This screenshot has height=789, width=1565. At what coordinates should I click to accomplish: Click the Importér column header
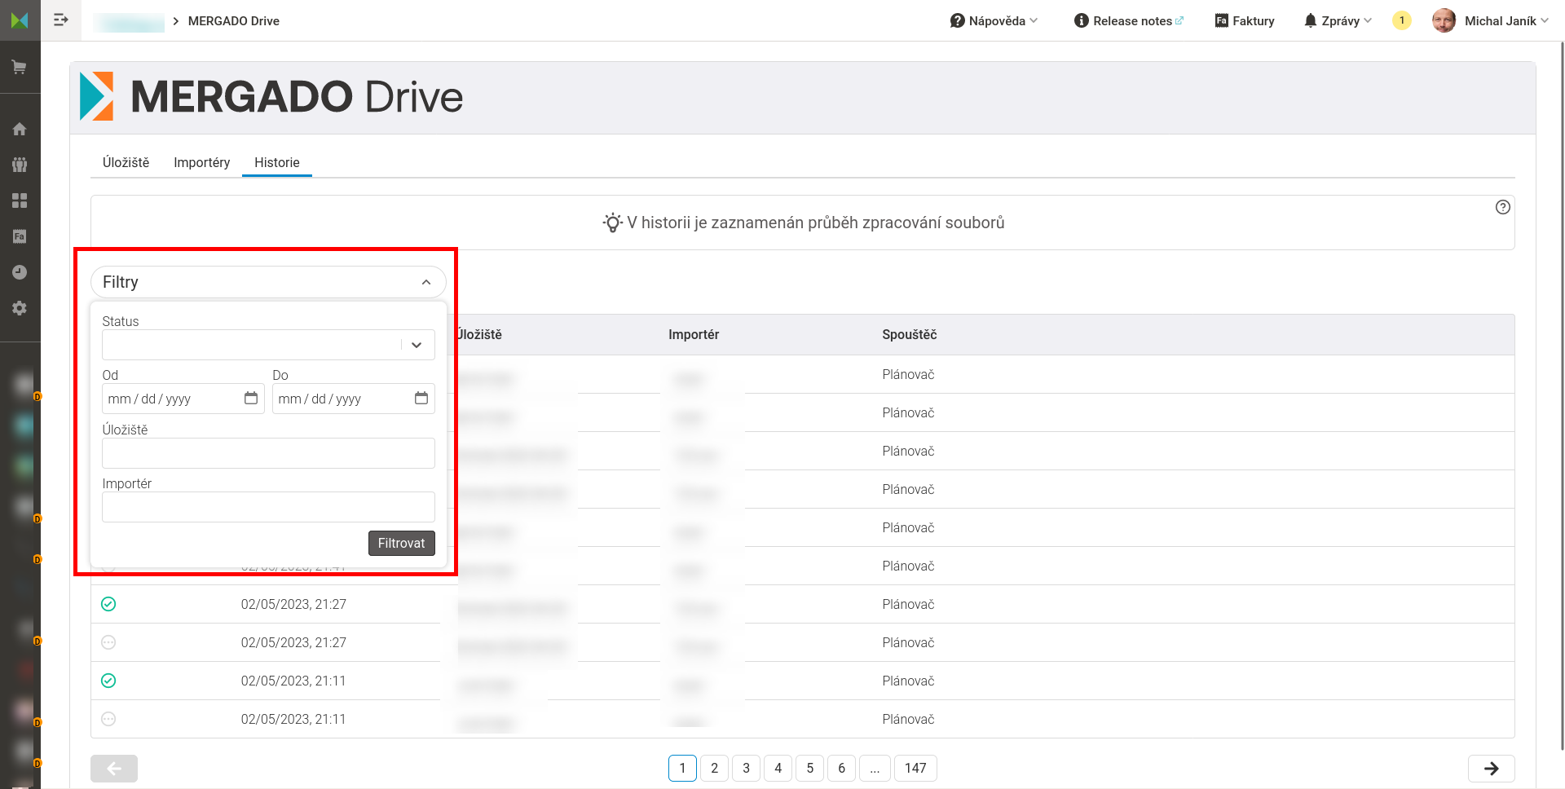[x=694, y=334]
